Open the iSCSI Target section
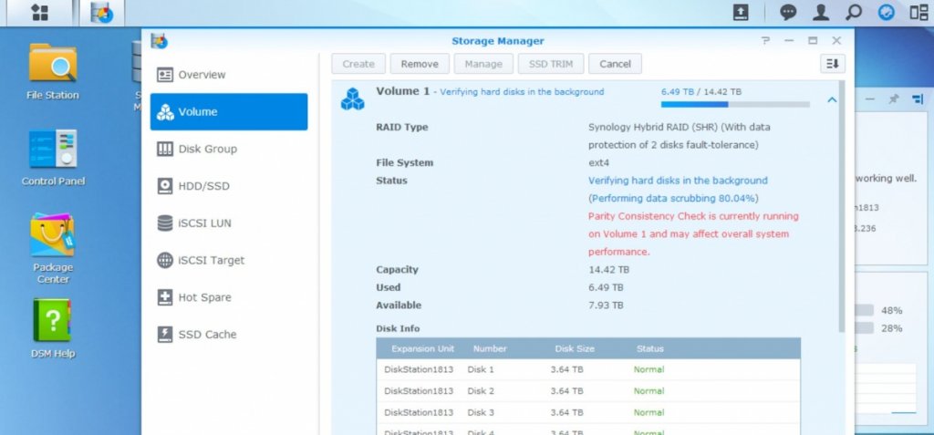Image resolution: width=934 pixels, height=435 pixels. (229, 260)
